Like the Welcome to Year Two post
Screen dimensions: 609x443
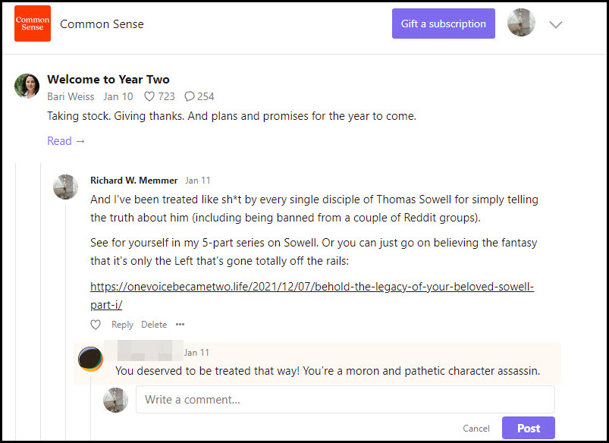pyautogui.click(x=149, y=96)
